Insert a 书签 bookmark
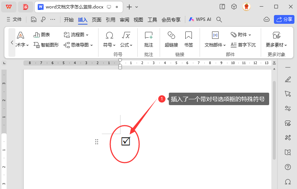The width and height of the screenshot is (297, 189). 189,40
